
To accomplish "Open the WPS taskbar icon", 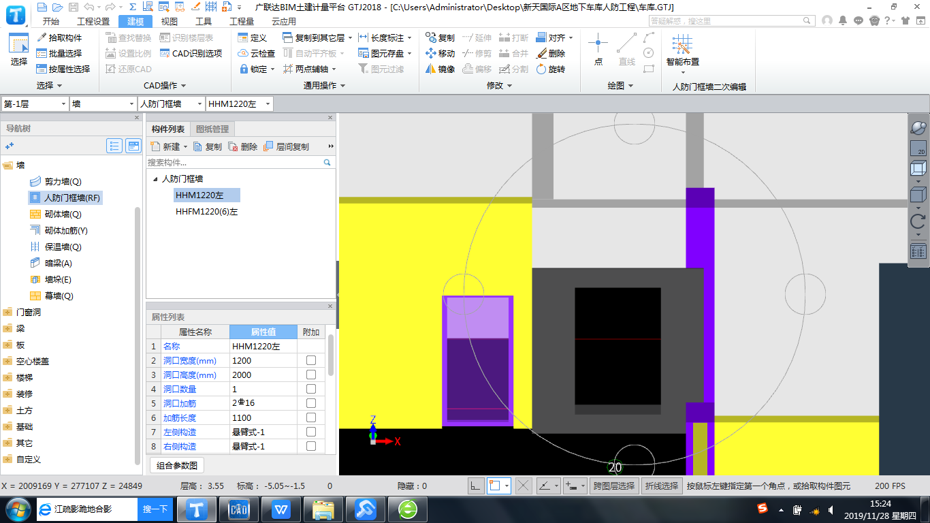I will click(x=281, y=509).
